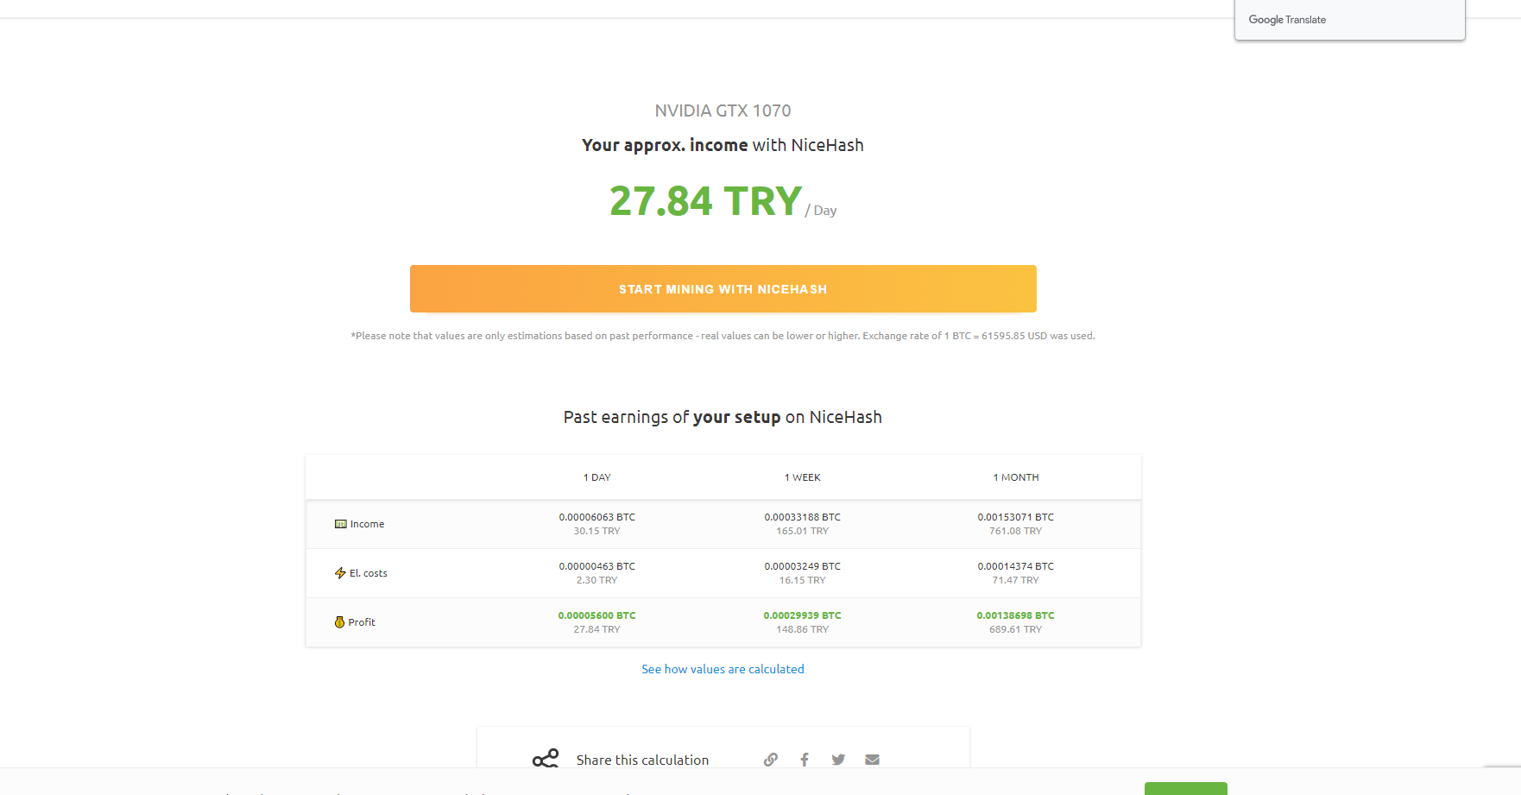Click the Your approx. income with NiceHash heading
The height and width of the screenshot is (795, 1521).
(x=723, y=145)
